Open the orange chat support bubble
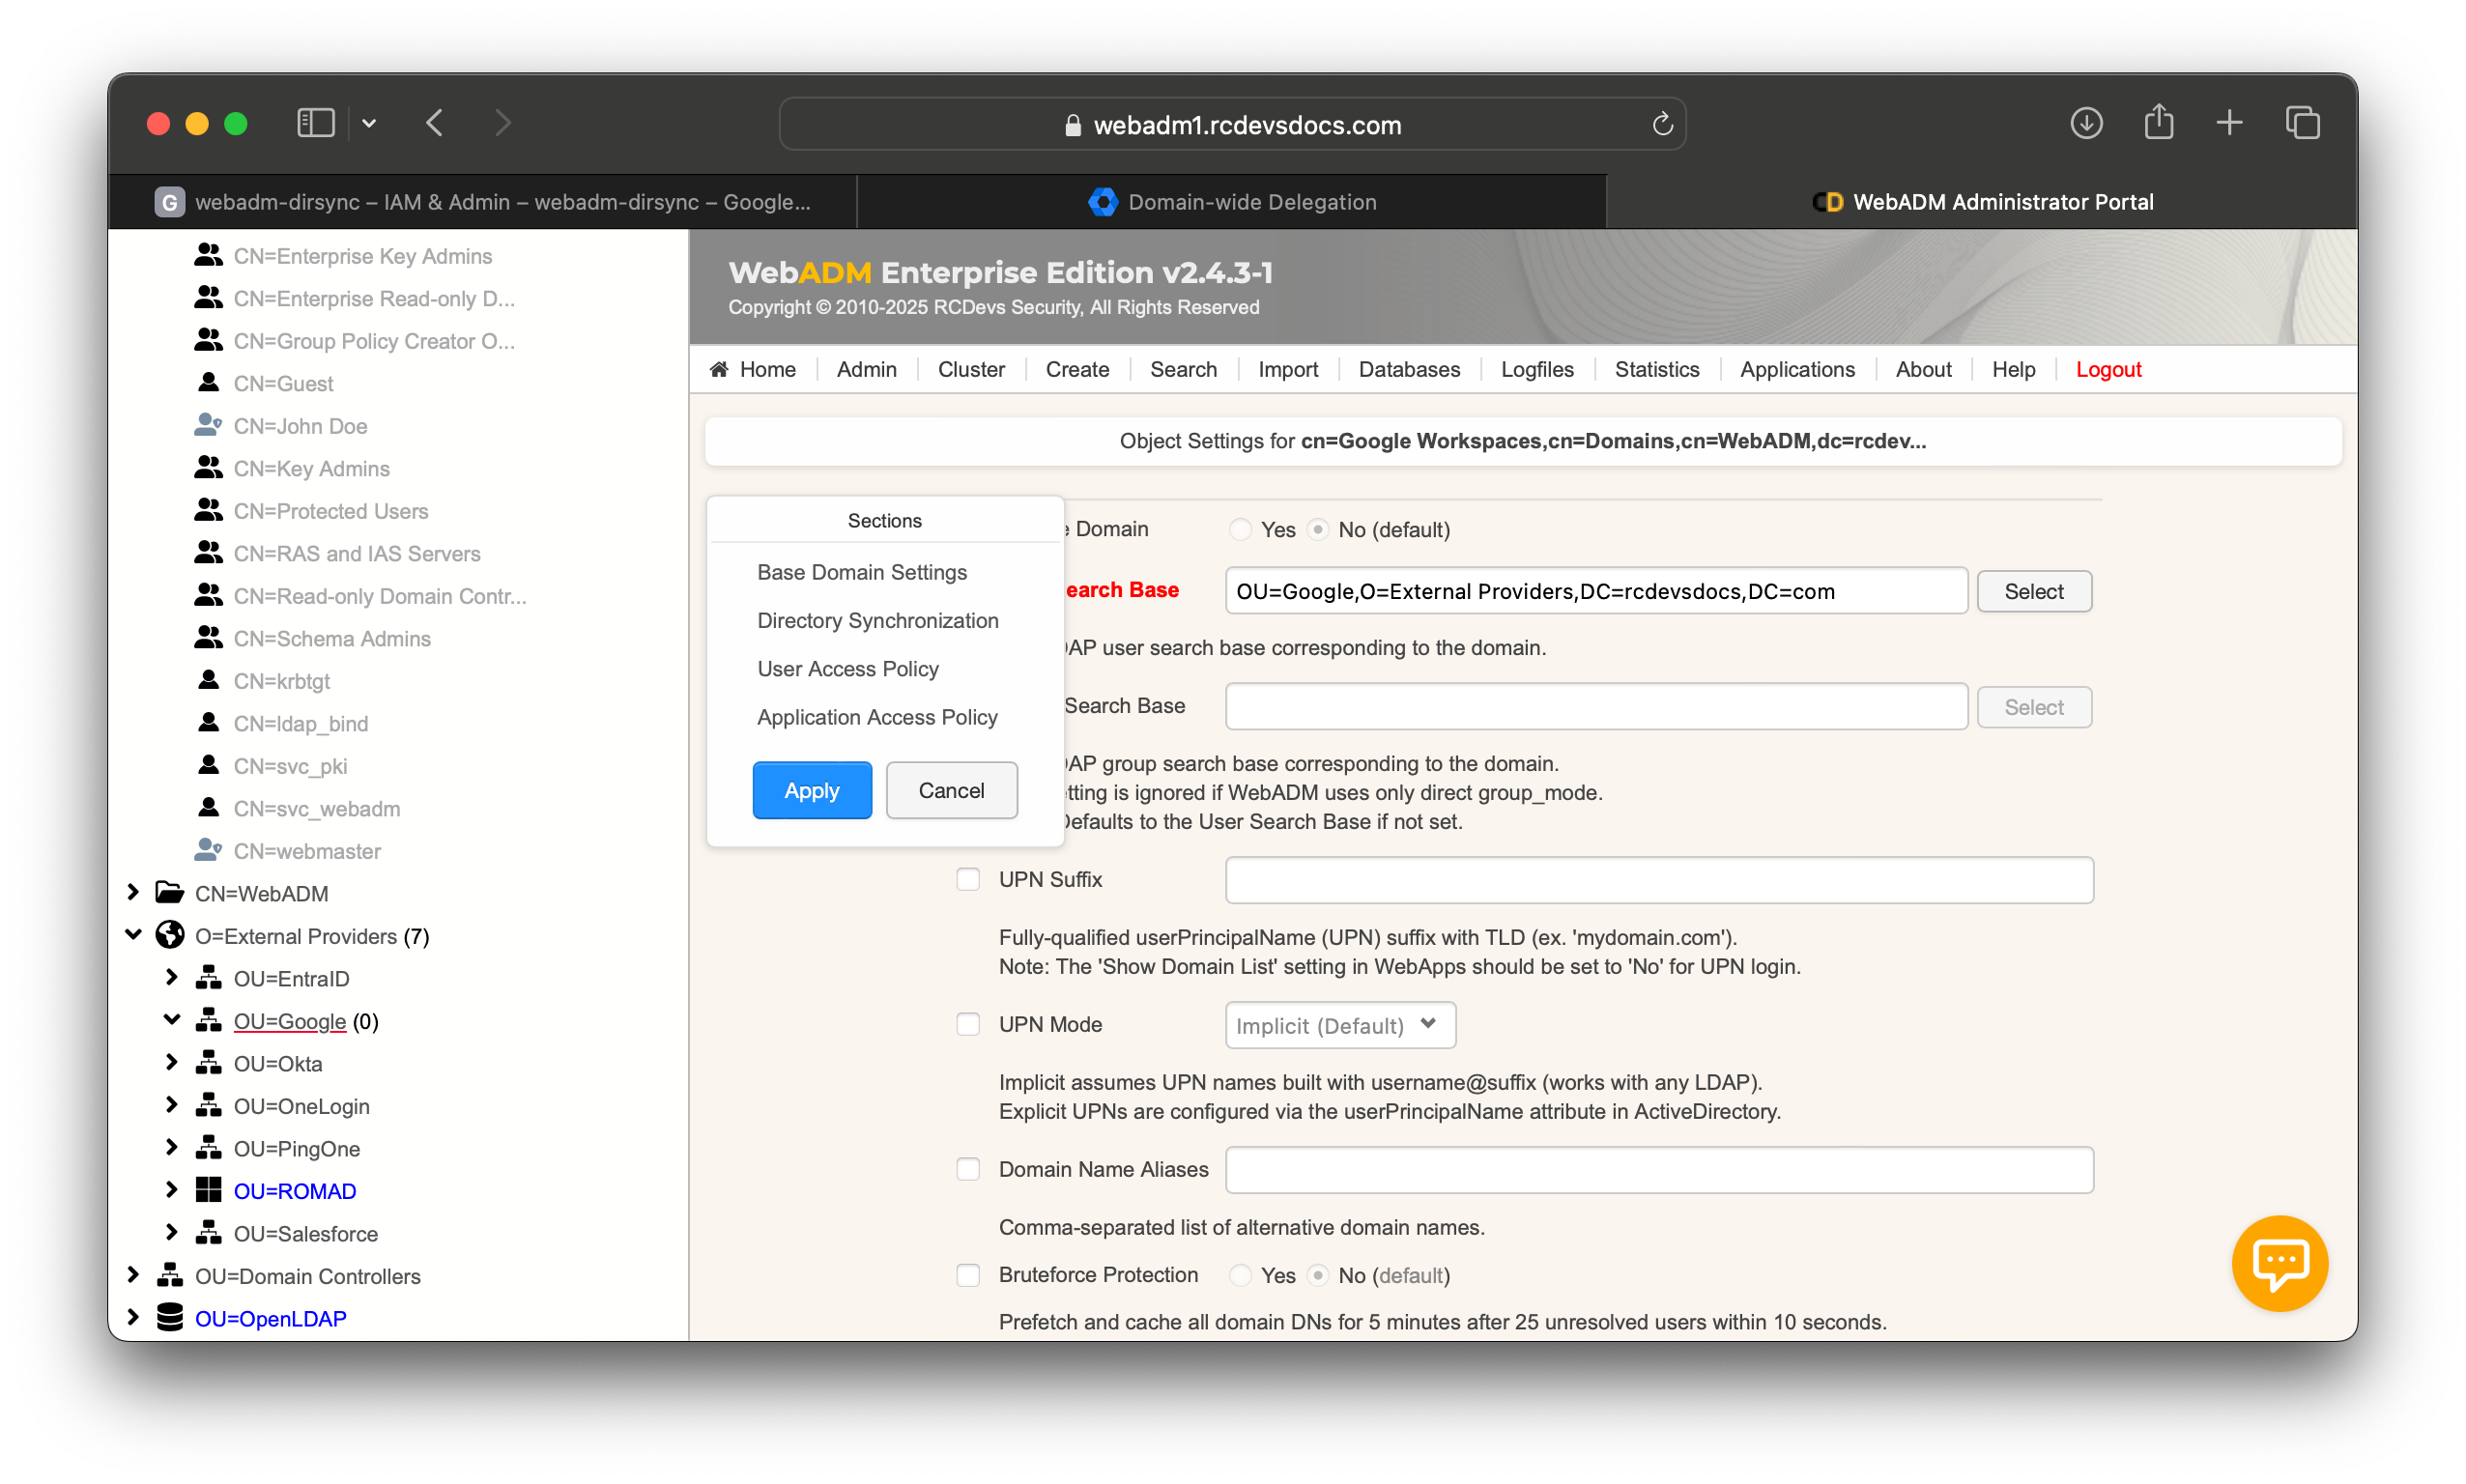Image resolution: width=2466 pixels, height=1484 pixels. [x=2279, y=1262]
